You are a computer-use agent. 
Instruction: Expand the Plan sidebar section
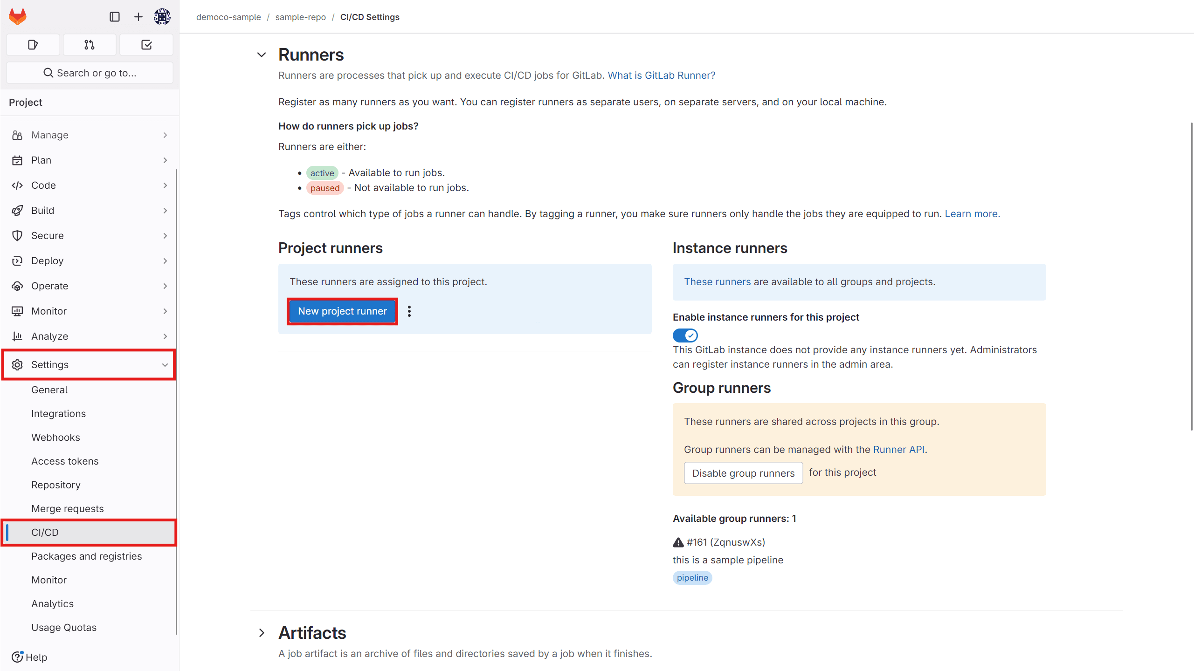coord(90,160)
